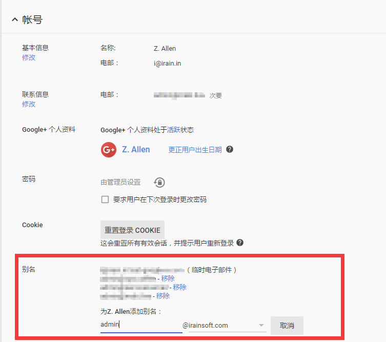Open the Z. Allen Google+ profile link
Screen dimensions: 386x342
pyautogui.click(x=136, y=150)
